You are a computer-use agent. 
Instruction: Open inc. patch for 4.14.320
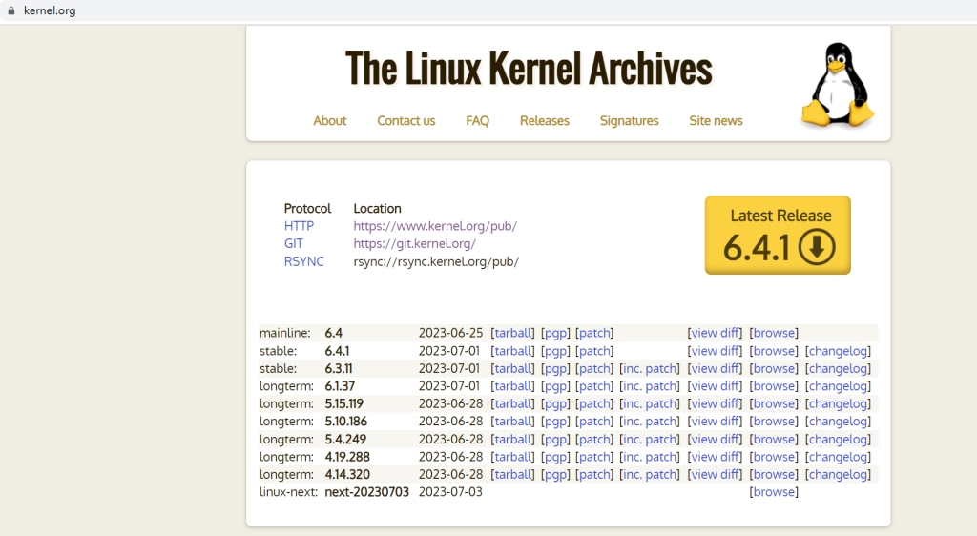(x=649, y=474)
